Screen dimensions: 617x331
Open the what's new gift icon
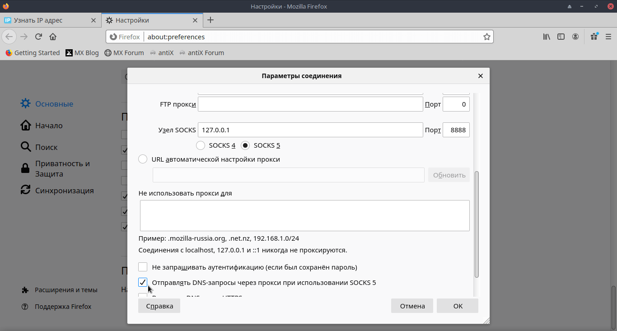tap(594, 37)
